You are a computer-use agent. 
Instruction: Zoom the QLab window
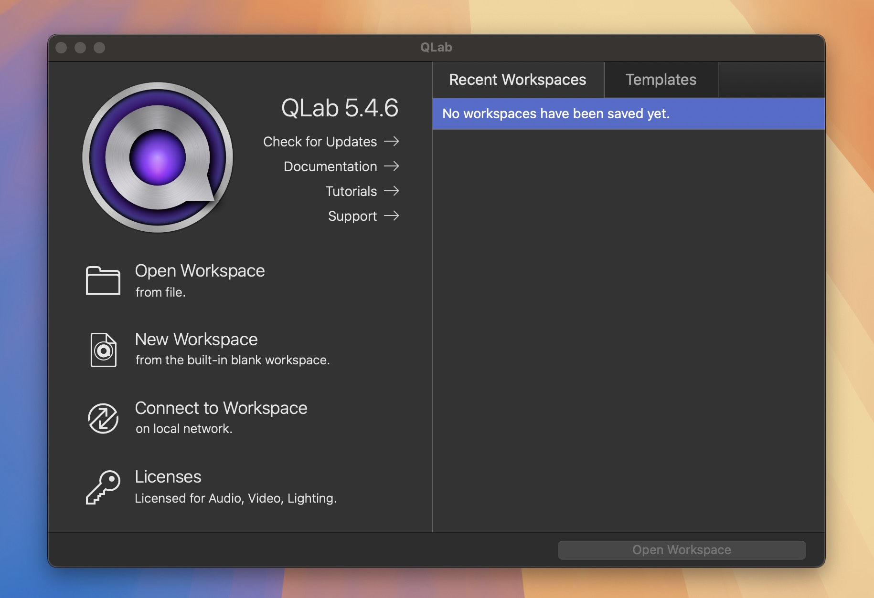[99, 48]
